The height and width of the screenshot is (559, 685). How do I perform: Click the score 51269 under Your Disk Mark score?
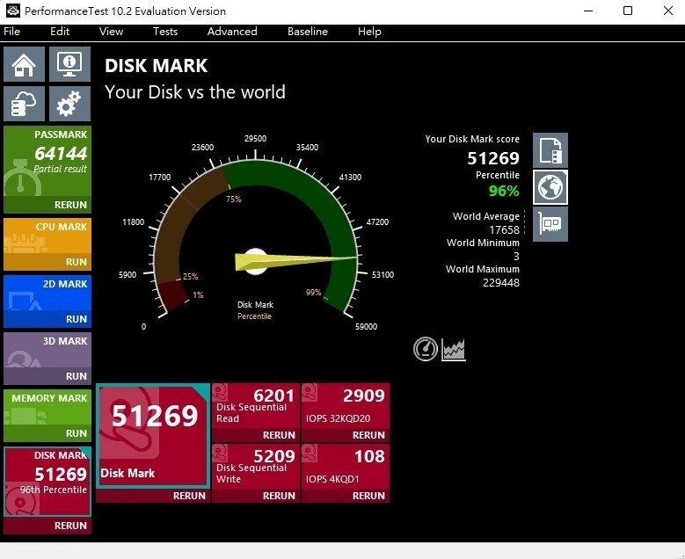493,158
